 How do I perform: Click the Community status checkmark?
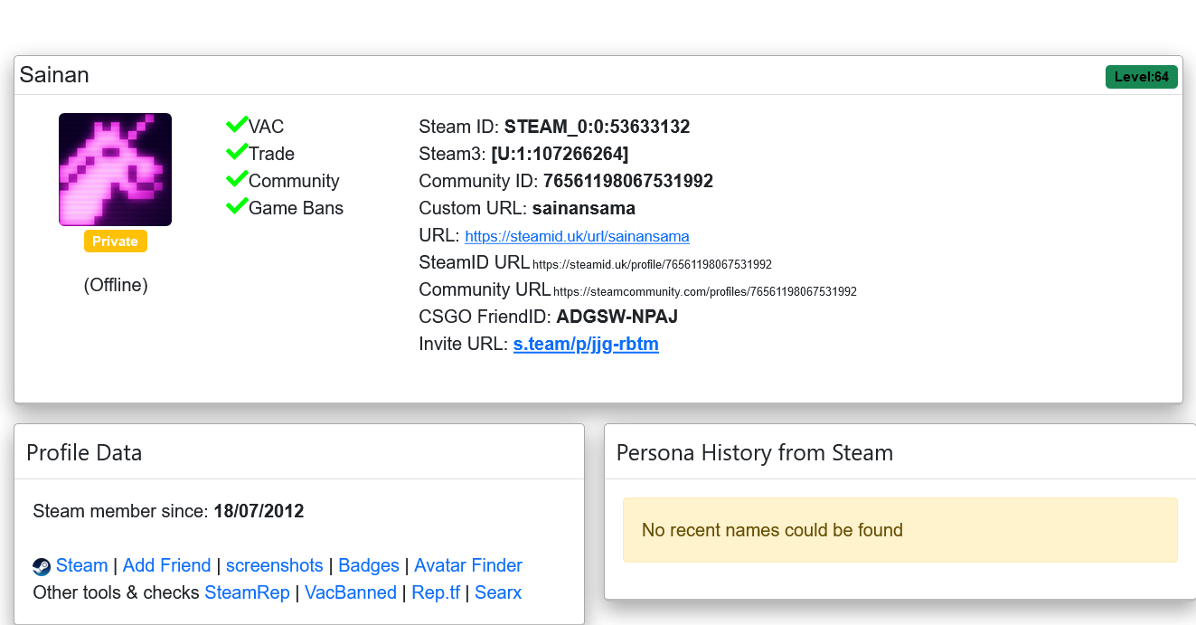coord(236,178)
